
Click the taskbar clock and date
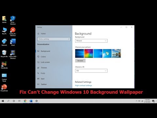[147, 101]
